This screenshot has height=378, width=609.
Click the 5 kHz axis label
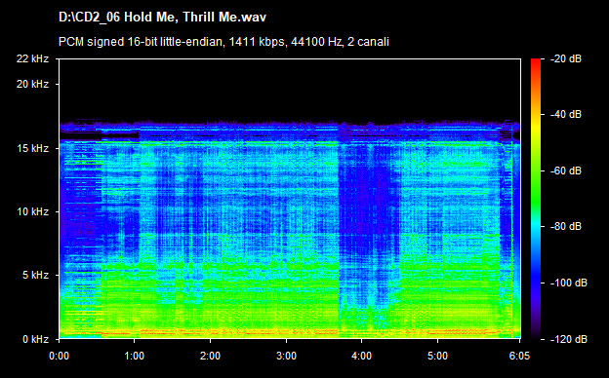[35, 275]
